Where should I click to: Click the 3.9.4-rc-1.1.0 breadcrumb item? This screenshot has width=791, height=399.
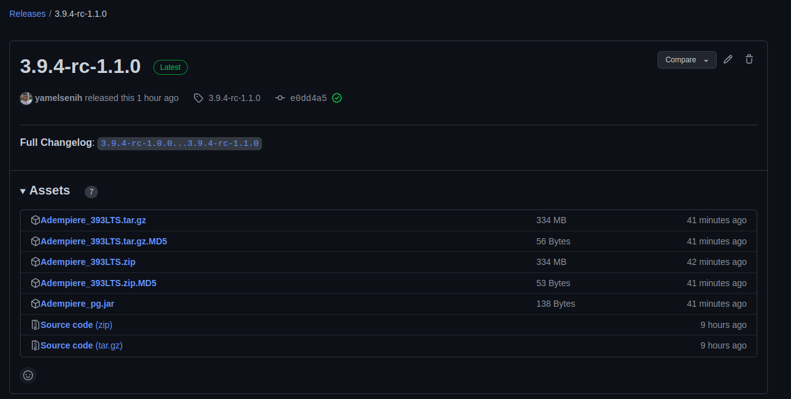pyautogui.click(x=80, y=13)
